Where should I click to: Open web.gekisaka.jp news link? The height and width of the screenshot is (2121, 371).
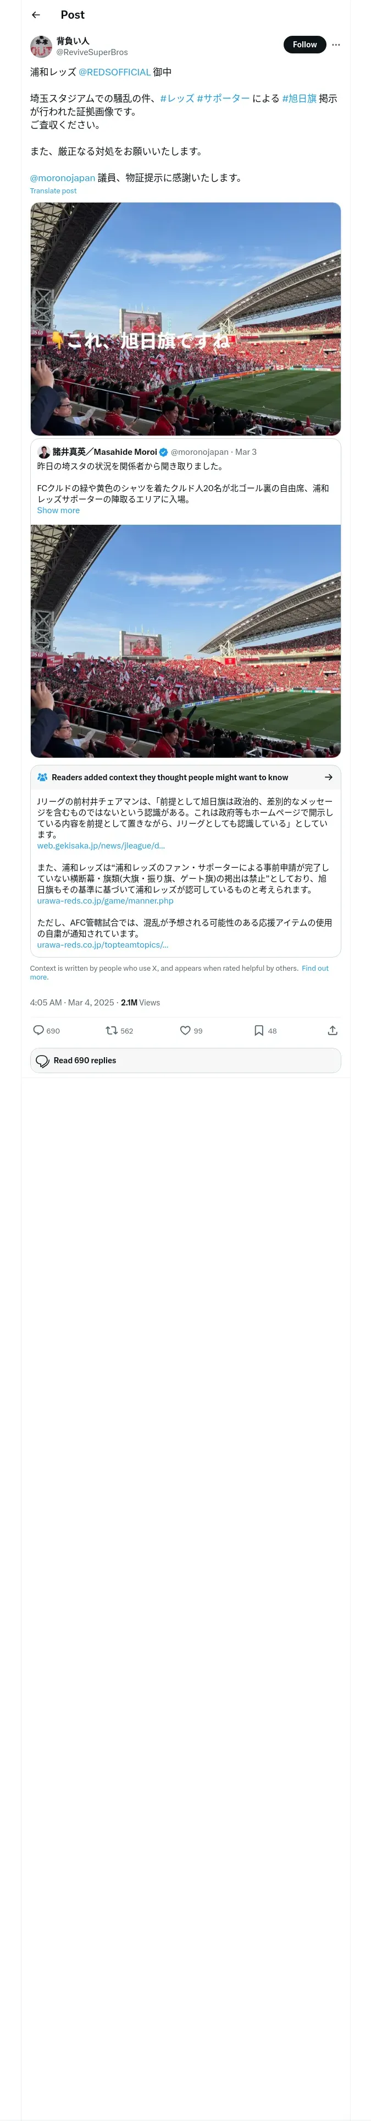tap(101, 846)
